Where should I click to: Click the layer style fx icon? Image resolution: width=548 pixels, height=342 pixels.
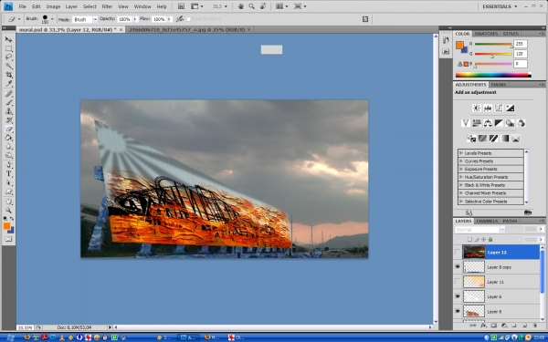483,326
